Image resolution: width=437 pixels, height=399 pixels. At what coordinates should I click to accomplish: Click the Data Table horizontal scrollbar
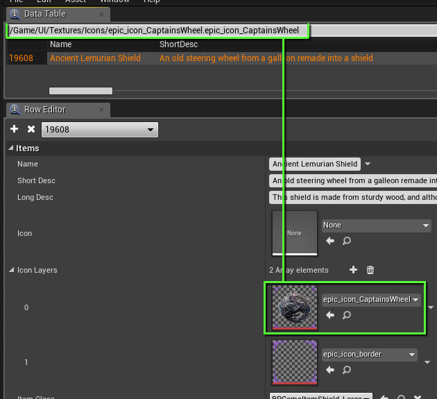click(80, 91)
